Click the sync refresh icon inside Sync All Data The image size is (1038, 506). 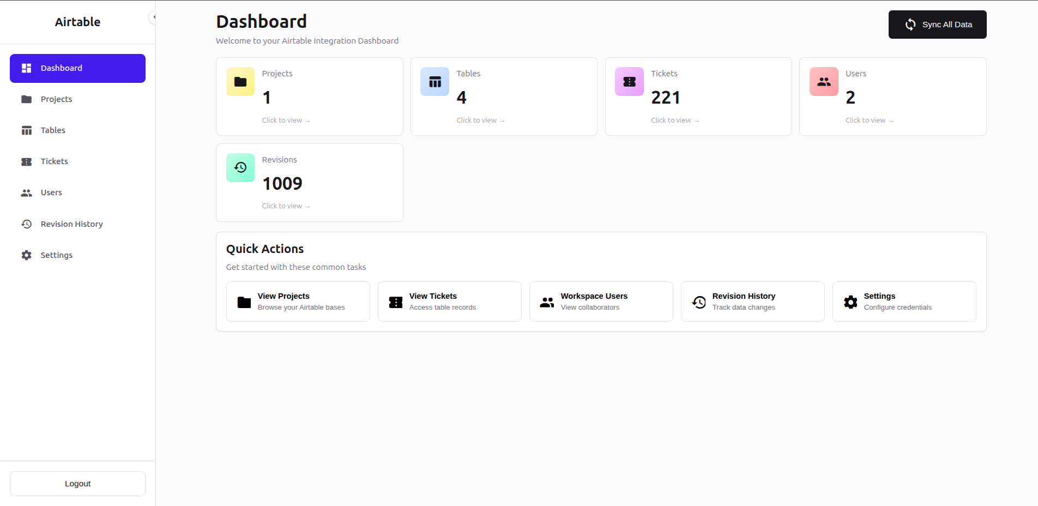point(910,25)
